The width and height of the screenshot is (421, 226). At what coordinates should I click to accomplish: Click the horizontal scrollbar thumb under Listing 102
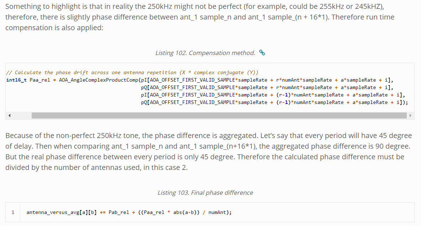click(x=219, y=116)
